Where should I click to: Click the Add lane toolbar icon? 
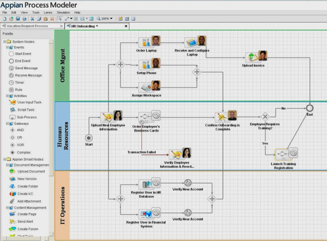(82, 19)
